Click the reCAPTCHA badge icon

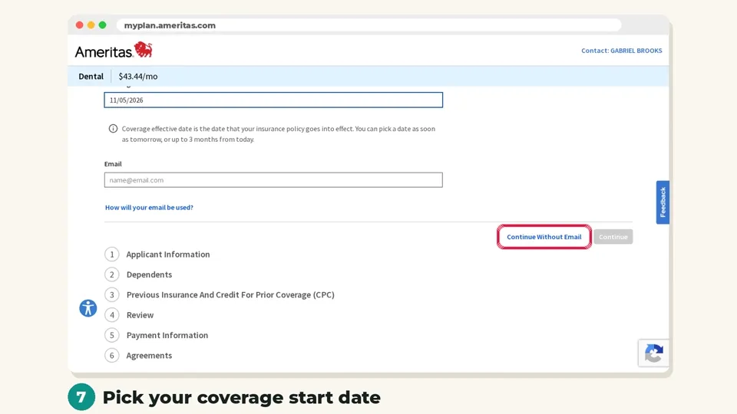click(x=653, y=353)
